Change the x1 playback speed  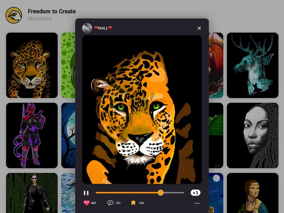[x=195, y=193]
